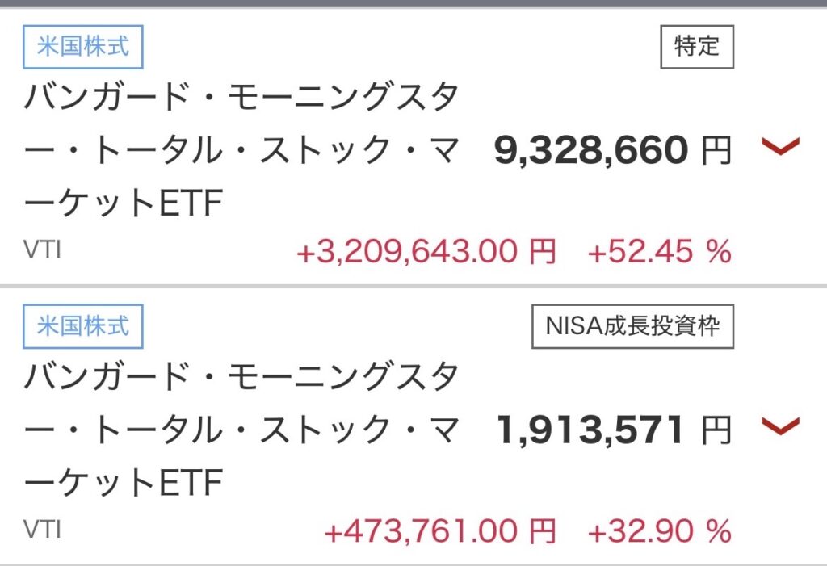
Task: Tap the VTI ticker in 特定 holding
Action: pos(43,249)
